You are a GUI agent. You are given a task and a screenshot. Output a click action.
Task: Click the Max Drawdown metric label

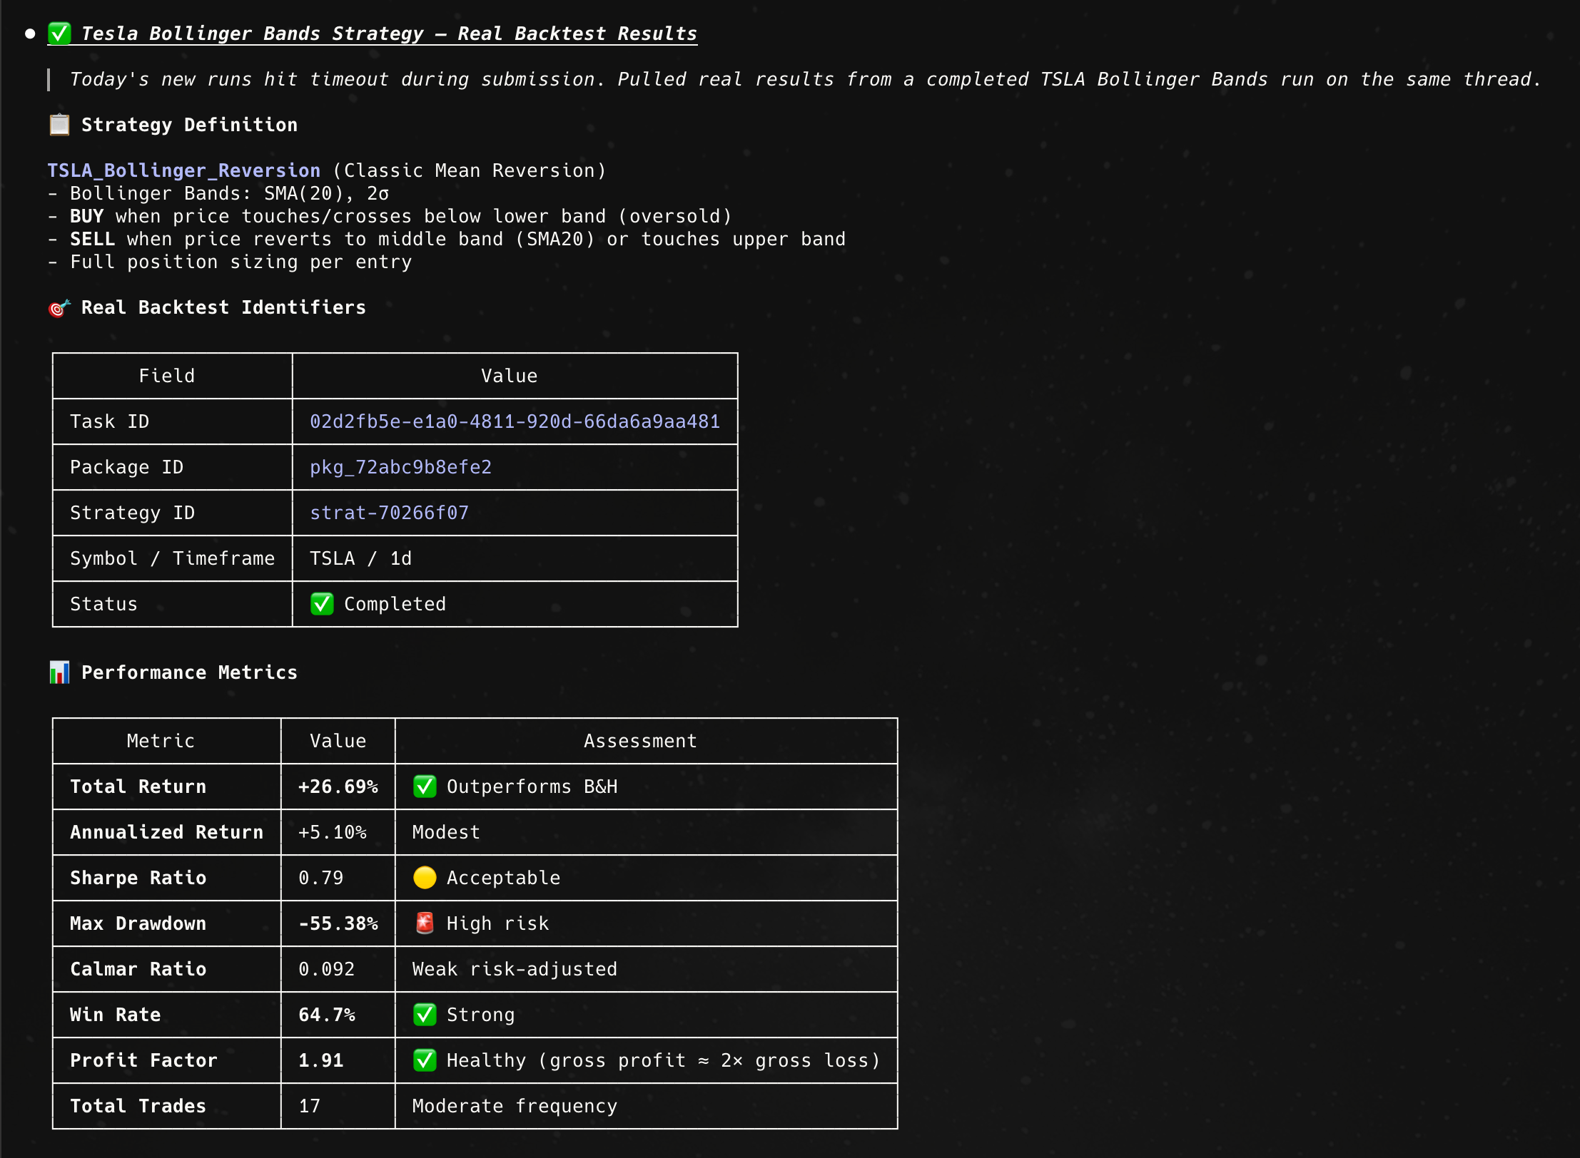(138, 923)
